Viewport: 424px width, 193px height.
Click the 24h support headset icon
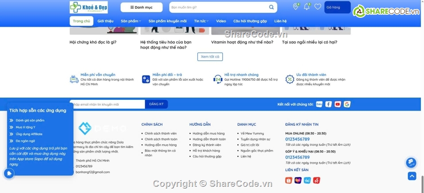tap(218, 79)
